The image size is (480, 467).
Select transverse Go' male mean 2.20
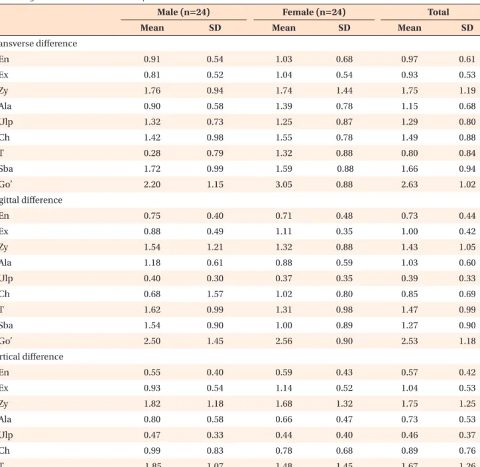[152, 184]
